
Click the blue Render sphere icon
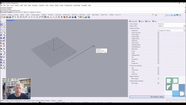click(x=75, y=17)
